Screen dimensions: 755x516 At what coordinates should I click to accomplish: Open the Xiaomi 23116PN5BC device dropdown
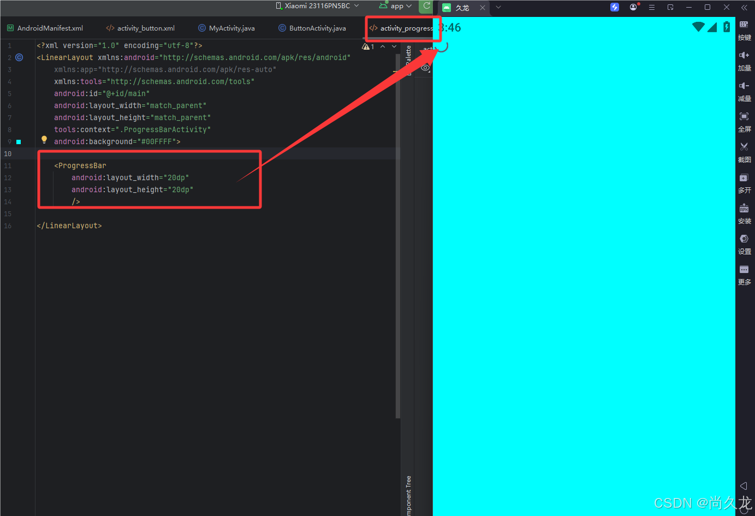tap(317, 6)
